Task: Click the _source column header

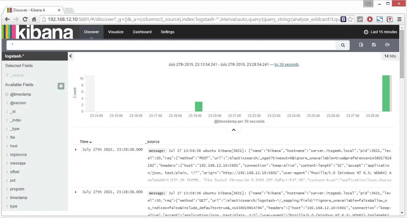Action: (x=153, y=142)
